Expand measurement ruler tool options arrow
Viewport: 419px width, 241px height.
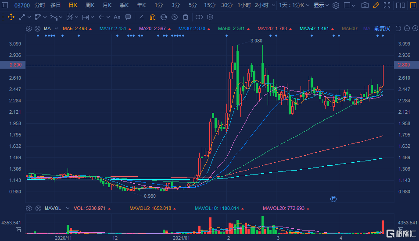pos(77,17)
